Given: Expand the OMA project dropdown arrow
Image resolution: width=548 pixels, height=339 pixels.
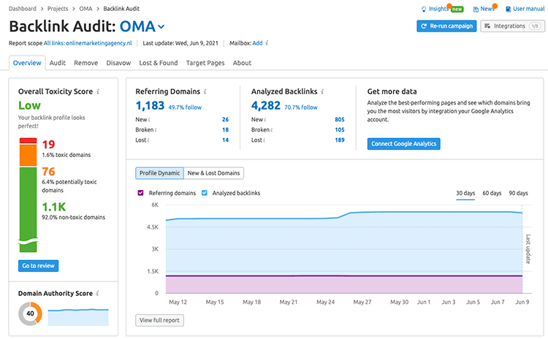Looking at the screenshot, I should click(161, 26).
